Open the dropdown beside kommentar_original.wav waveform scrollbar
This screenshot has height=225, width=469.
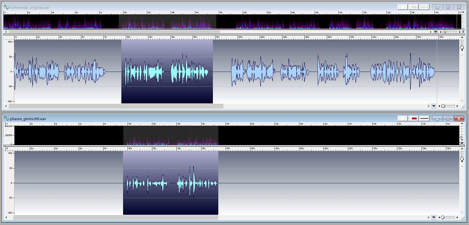pyautogui.click(x=434, y=106)
